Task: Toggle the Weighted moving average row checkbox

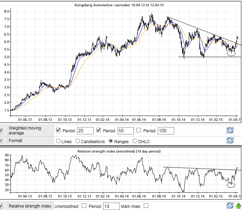Action: 1,131
